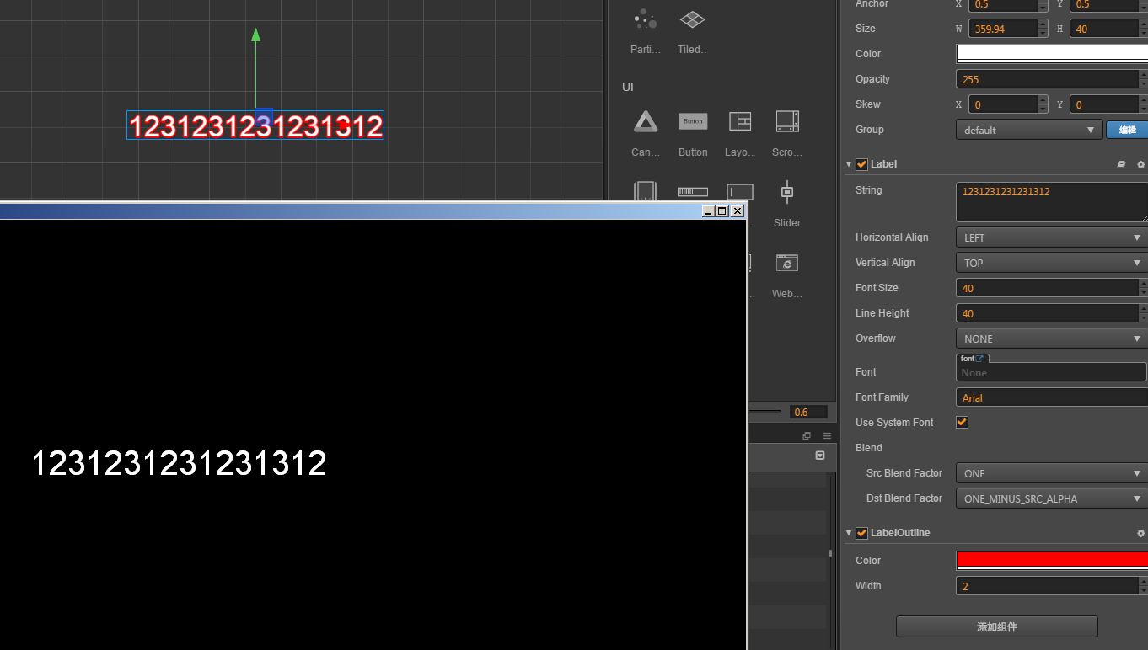
Task: Click the Opacity input field
Action: coord(1047,79)
